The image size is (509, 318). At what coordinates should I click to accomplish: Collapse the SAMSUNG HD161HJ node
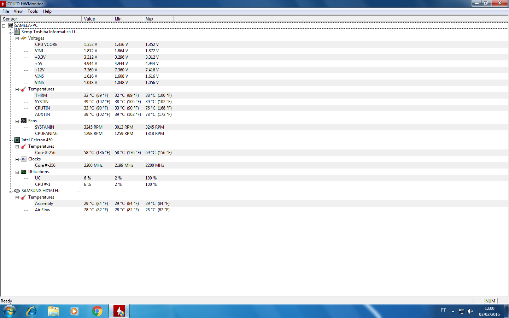coord(11,191)
